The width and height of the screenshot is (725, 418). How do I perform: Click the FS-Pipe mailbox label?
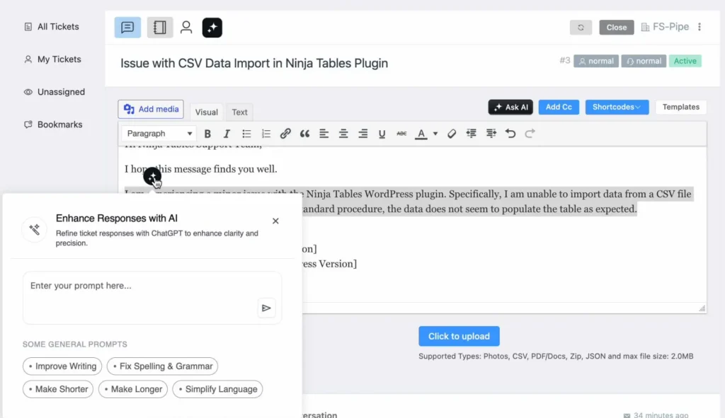click(665, 27)
